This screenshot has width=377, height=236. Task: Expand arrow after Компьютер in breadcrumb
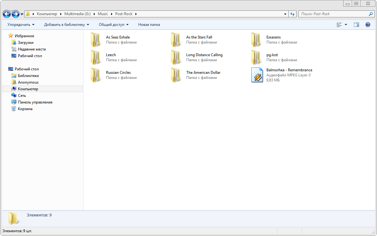coord(61,14)
